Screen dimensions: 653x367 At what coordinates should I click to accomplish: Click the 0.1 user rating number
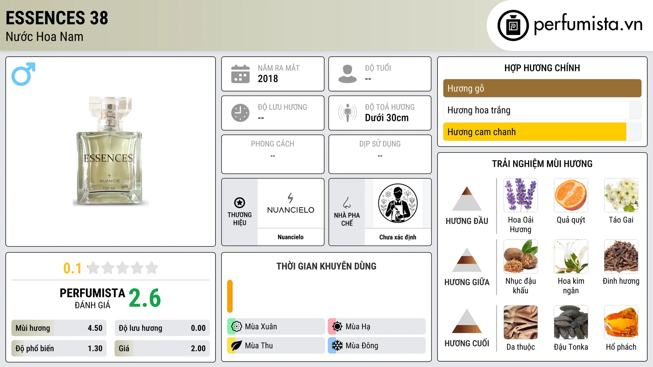tap(72, 268)
